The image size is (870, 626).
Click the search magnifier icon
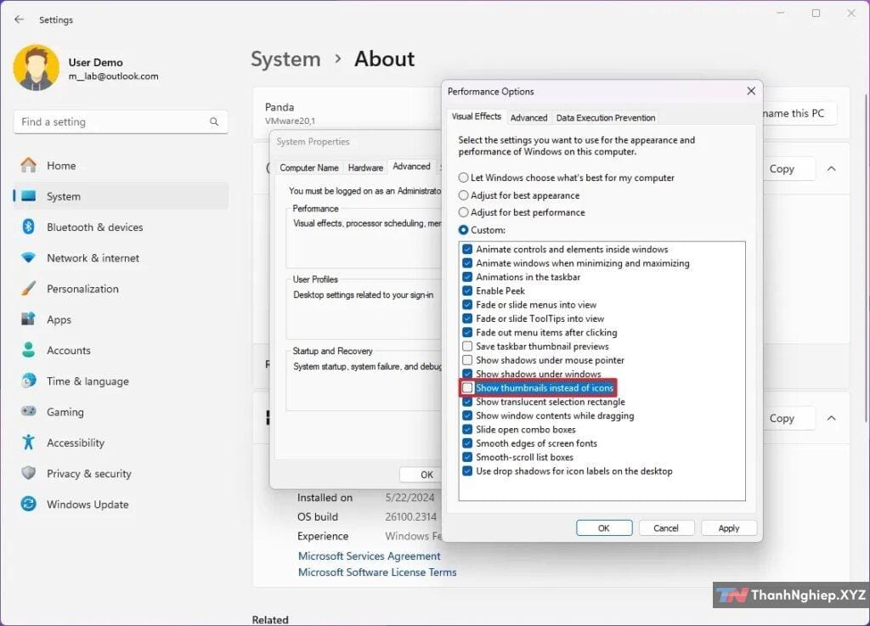point(214,121)
